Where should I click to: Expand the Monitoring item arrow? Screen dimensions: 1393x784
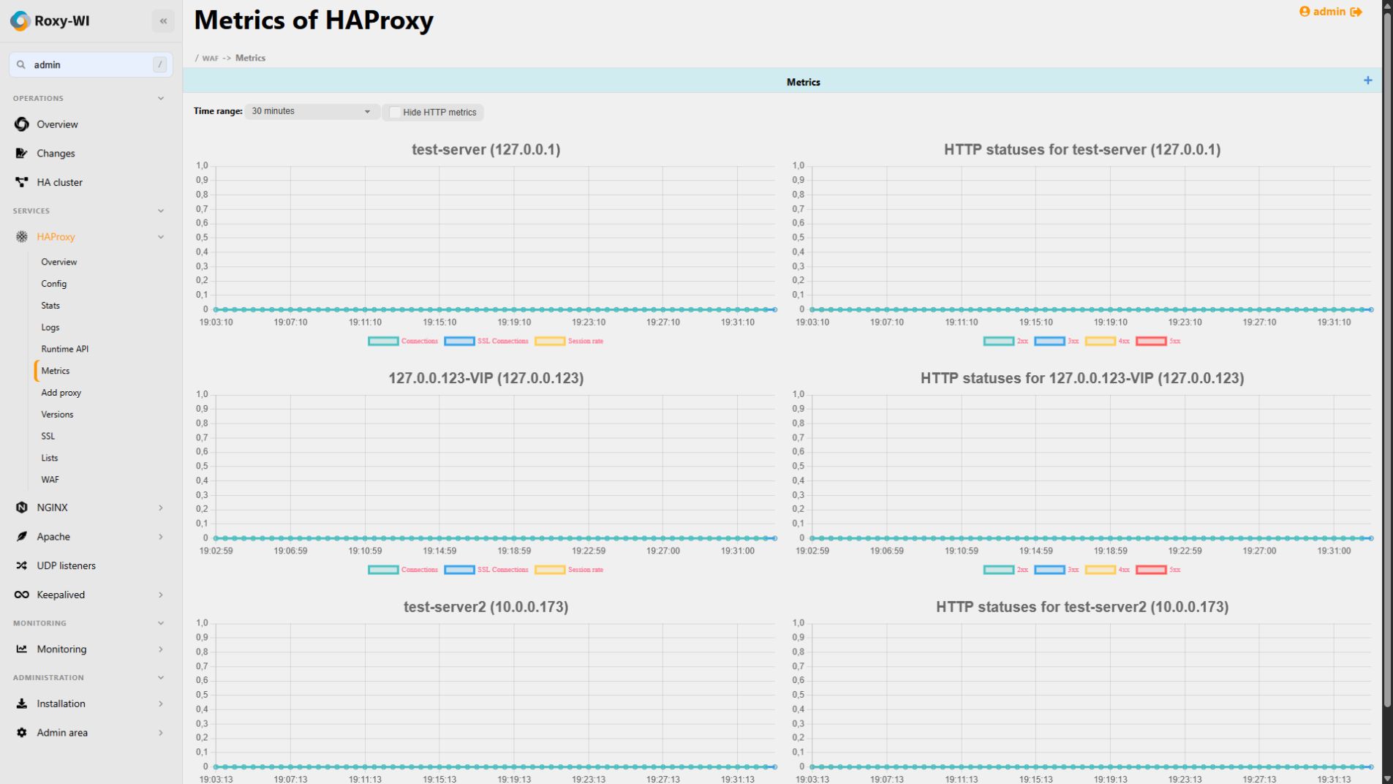[161, 649]
